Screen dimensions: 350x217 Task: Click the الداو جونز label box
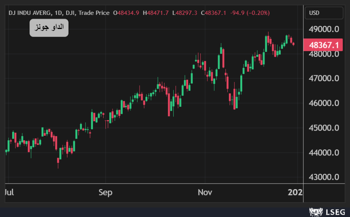pyautogui.click(x=49, y=28)
